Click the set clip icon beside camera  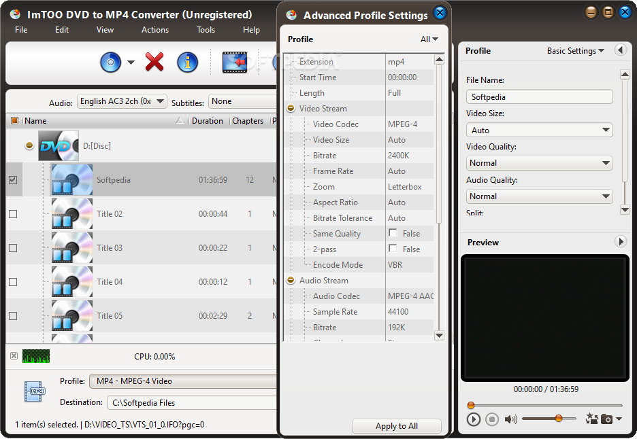591,419
